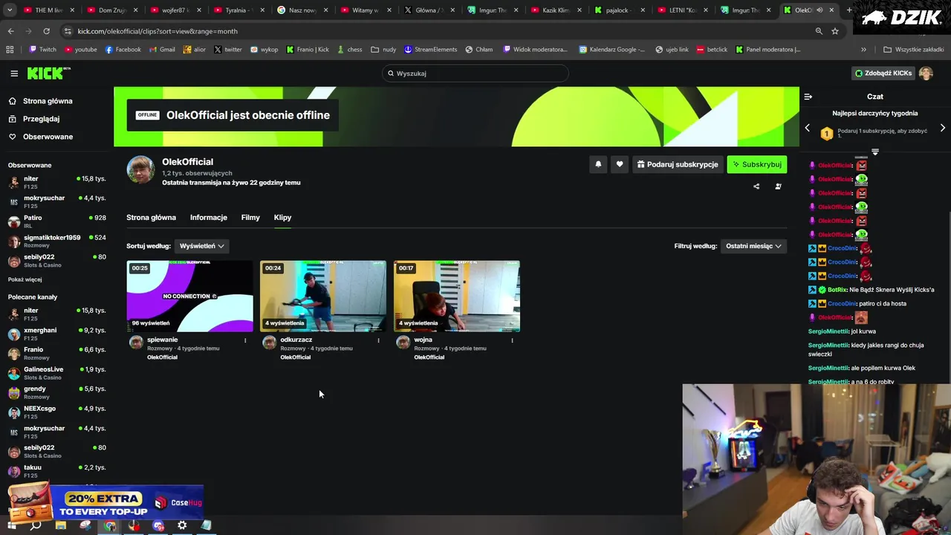Click Zdobądź KICKs button
The image size is (951, 535).
tap(883, 74)
